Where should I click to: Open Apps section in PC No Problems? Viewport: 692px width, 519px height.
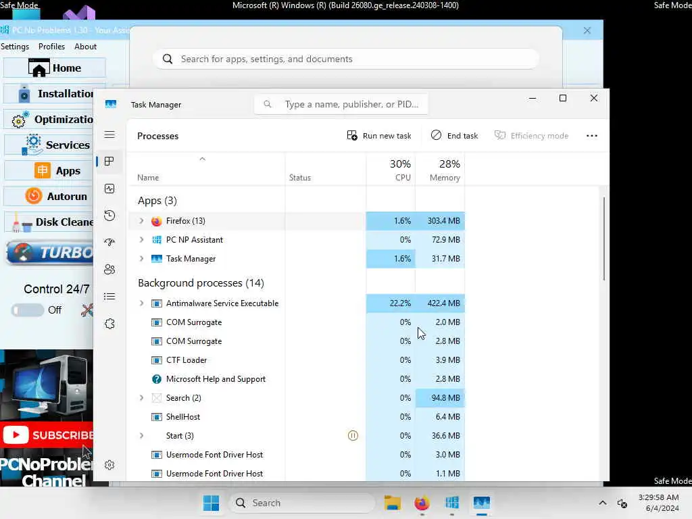point(49,171)
